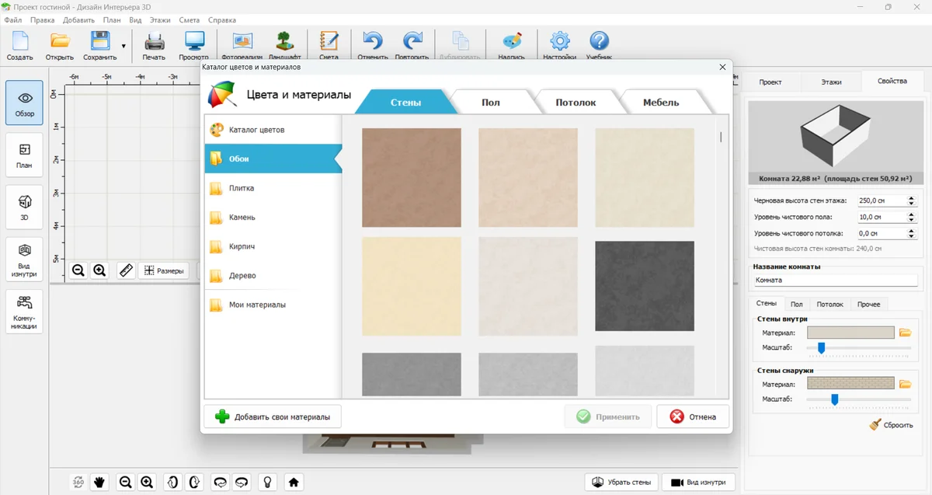Viewport: 932px width, 495px height.
Task: Open a project with the Открыть icon
Action: pos(60,46)
